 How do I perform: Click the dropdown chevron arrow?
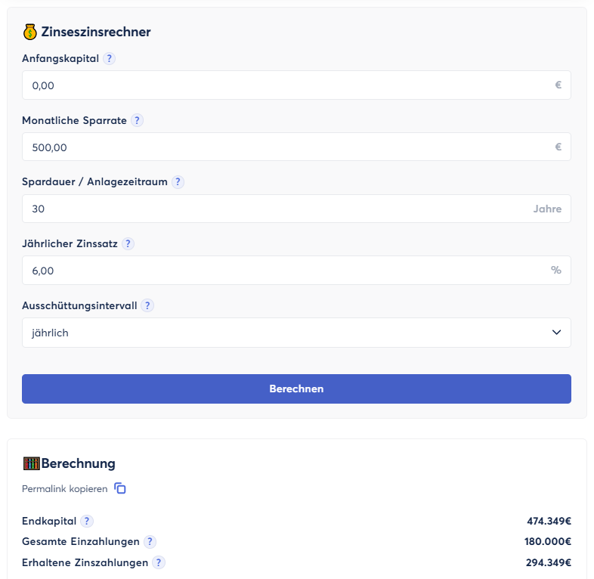click(x=556, y=333)
